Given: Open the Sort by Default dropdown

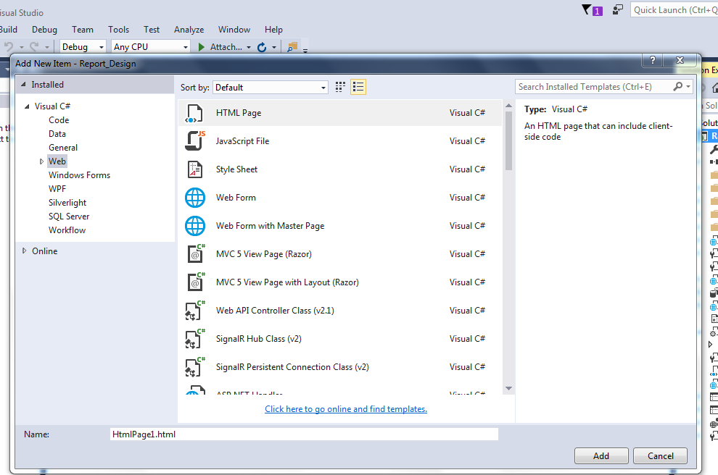Looking at the screenshot, I should click(x=271, y=88).
